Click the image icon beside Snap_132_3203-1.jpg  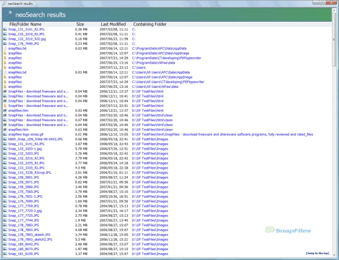[5, 149]
